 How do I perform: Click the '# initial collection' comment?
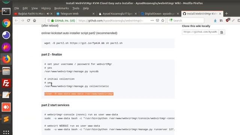click(59, 79)
